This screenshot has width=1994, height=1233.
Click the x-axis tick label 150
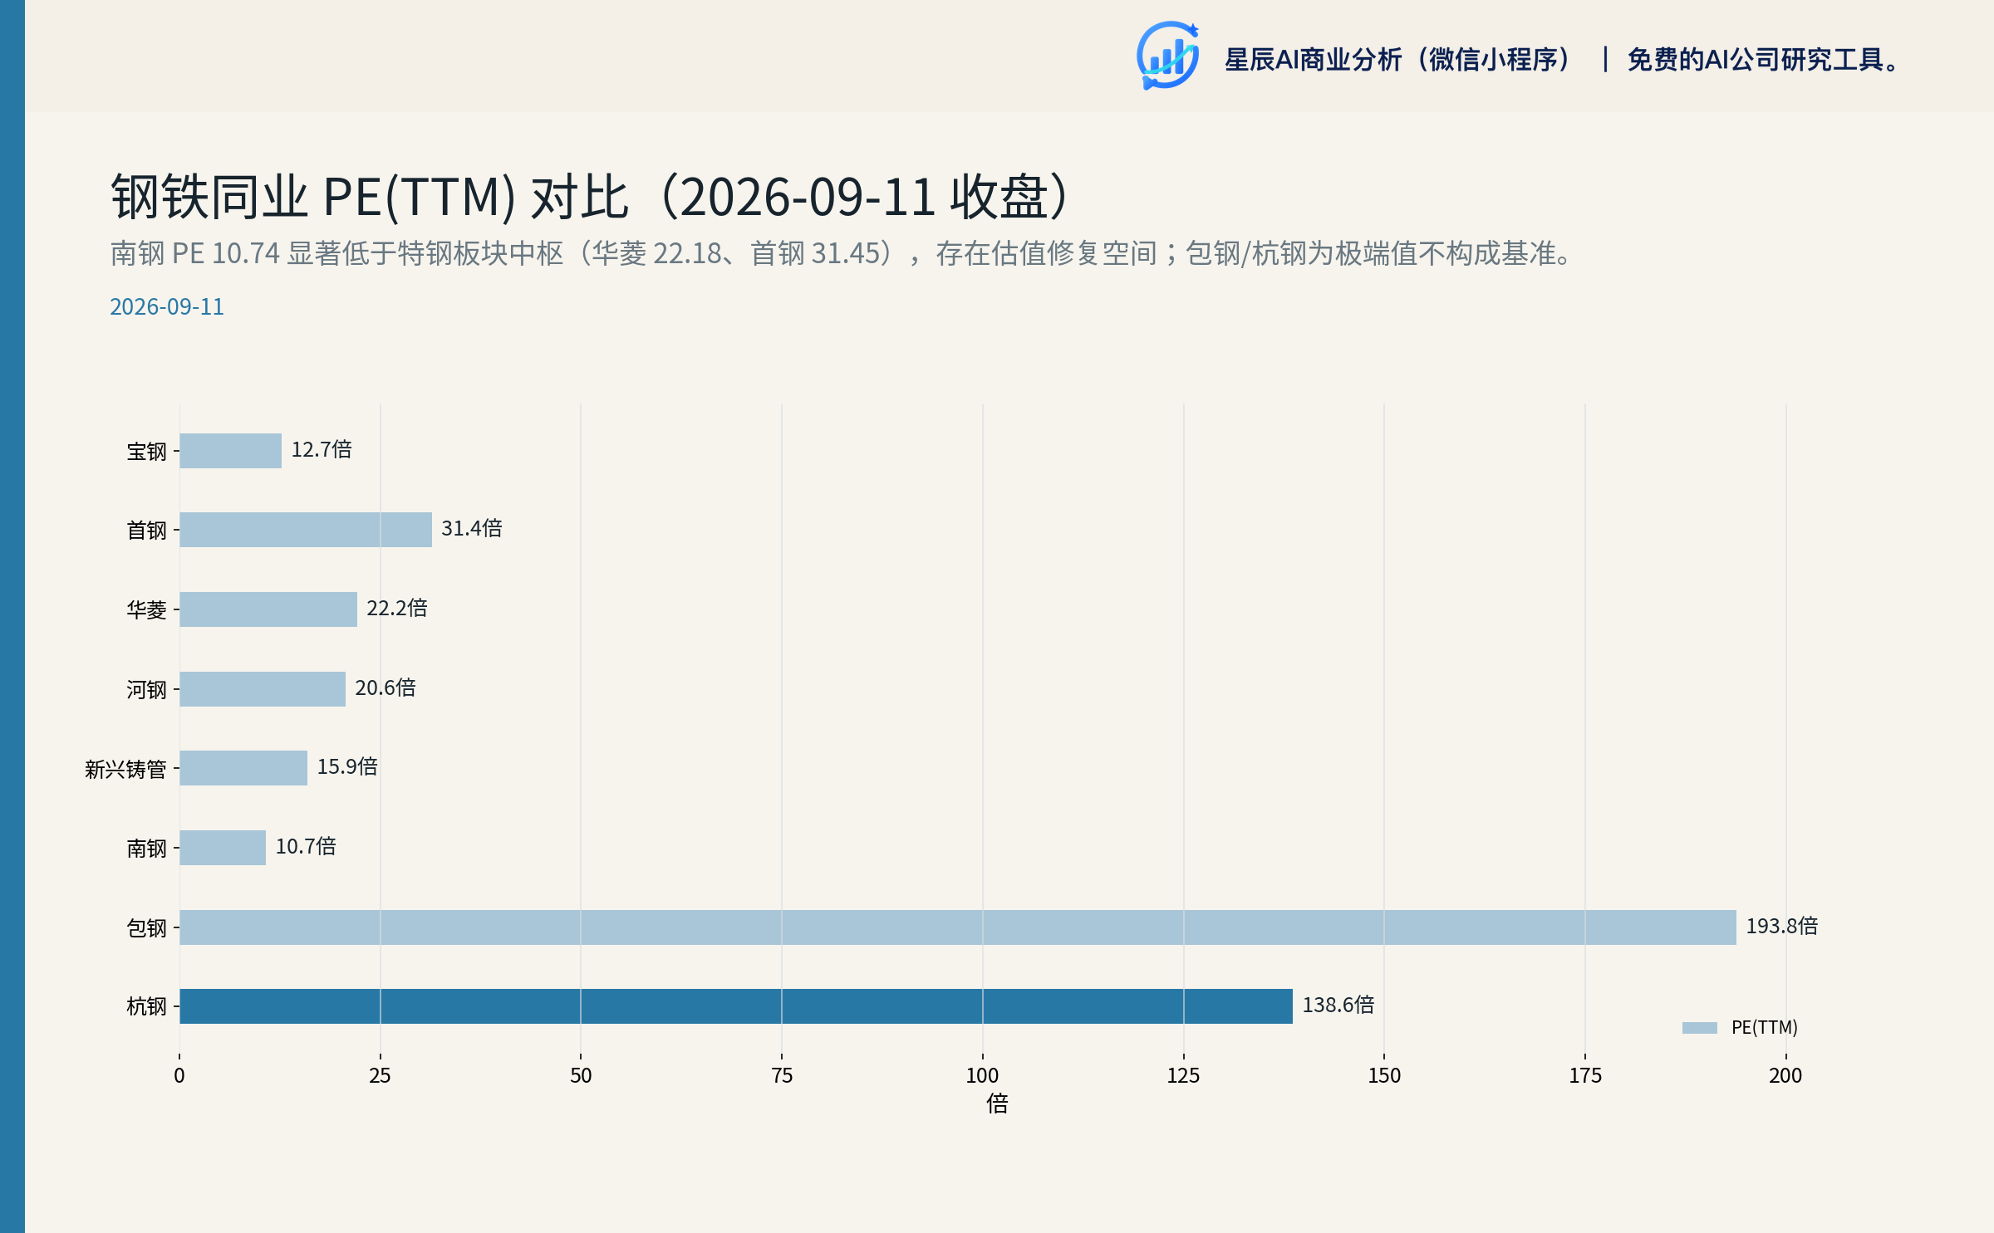click(1384, 1076)
